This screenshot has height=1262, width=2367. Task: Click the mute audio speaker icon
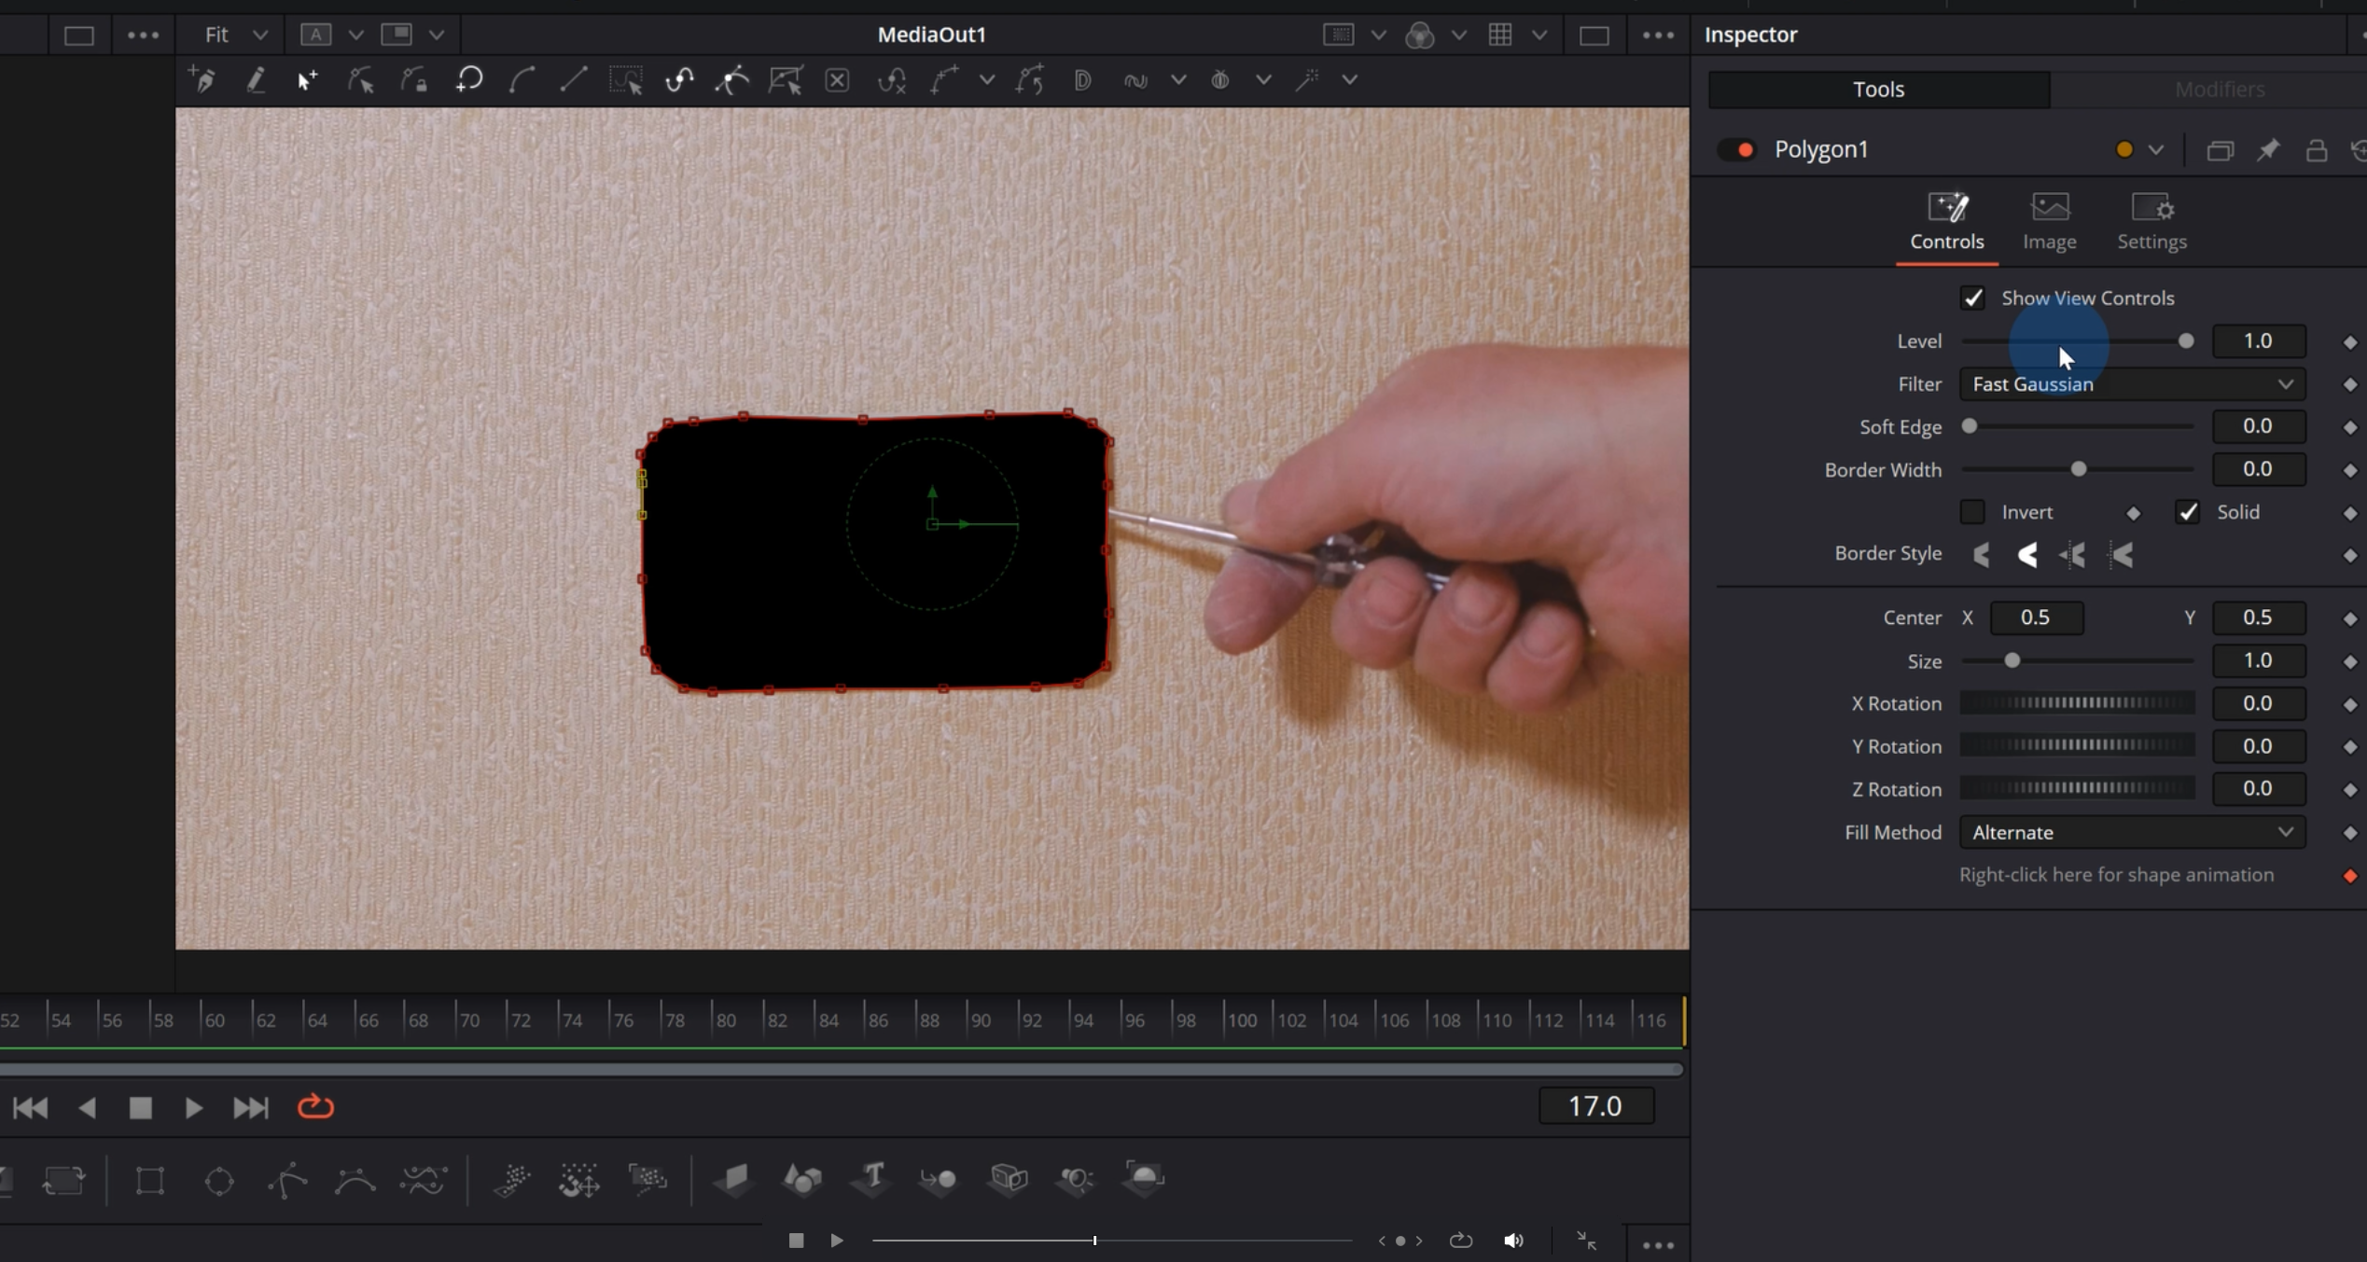coord(1513,1241)
